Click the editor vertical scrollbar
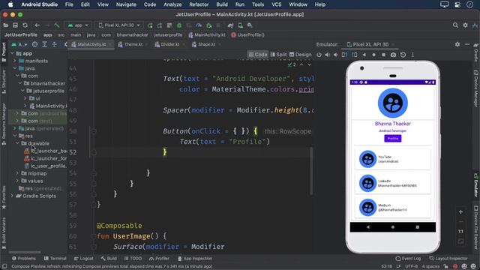Screen dimensions: 480x270 (311, 171)
